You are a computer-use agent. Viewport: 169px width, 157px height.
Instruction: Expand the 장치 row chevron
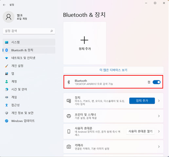[x=159, y=101]
